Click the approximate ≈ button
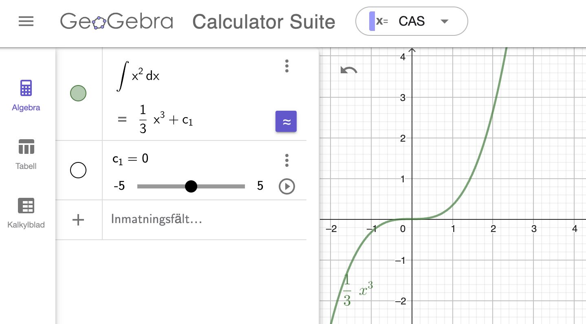The height and width of the screenshot is (324, 586). pos(286,121)
